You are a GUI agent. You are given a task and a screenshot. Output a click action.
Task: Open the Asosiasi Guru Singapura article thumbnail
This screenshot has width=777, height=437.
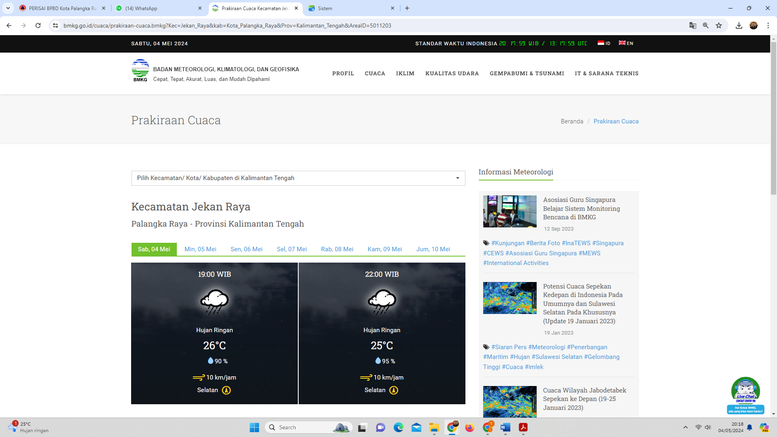click(510, 211)
